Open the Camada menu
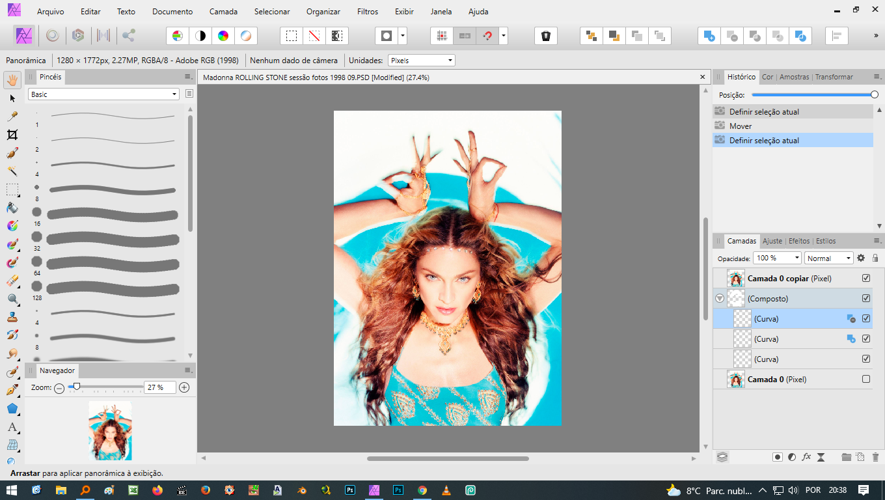Image resolution: width=885 pixels, height=500 pixels. tap(223, 12)
